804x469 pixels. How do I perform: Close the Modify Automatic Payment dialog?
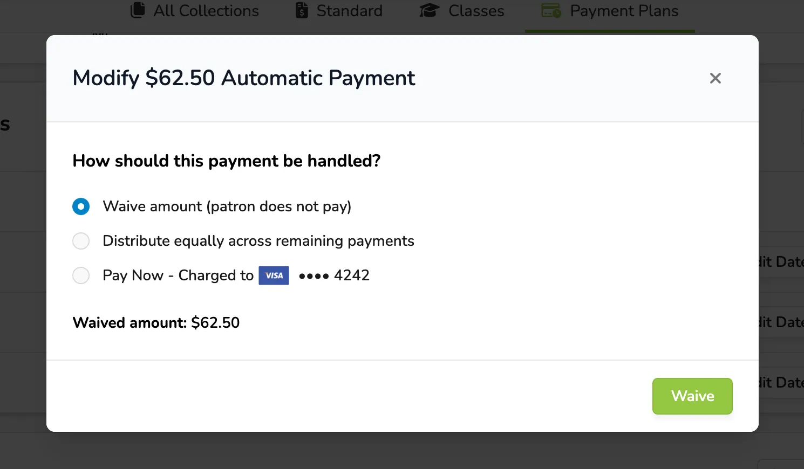tap(716, 78)
